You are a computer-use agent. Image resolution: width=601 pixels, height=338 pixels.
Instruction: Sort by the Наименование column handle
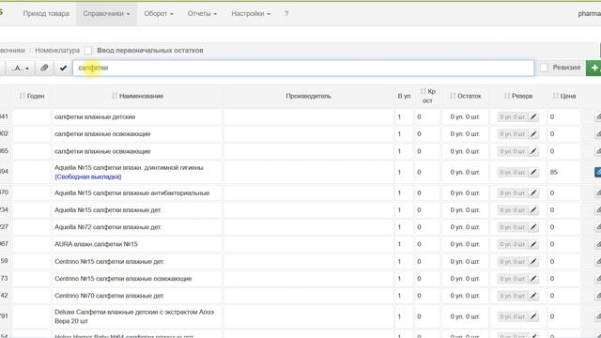coord(115,96)
